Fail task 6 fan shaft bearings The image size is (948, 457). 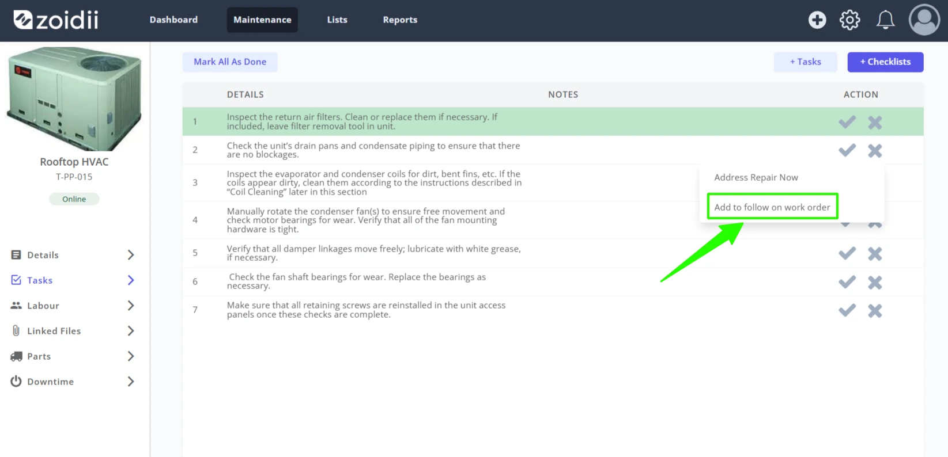(x=875, y=282)
